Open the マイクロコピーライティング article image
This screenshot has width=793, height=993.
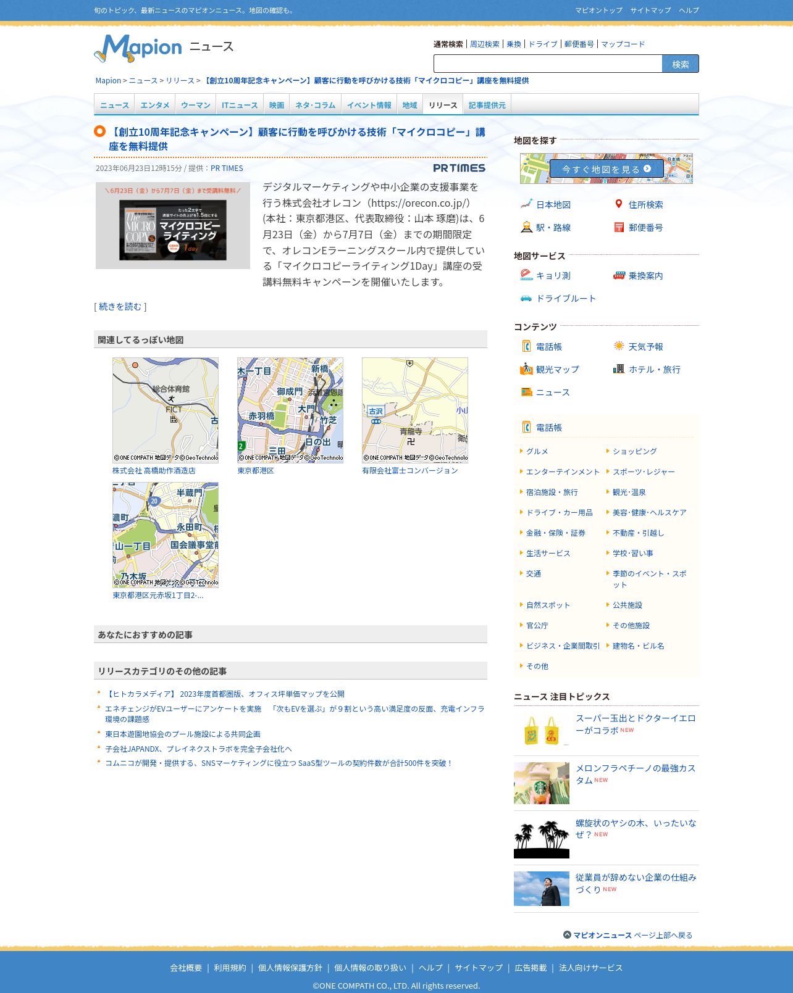(x=173, y=225)
